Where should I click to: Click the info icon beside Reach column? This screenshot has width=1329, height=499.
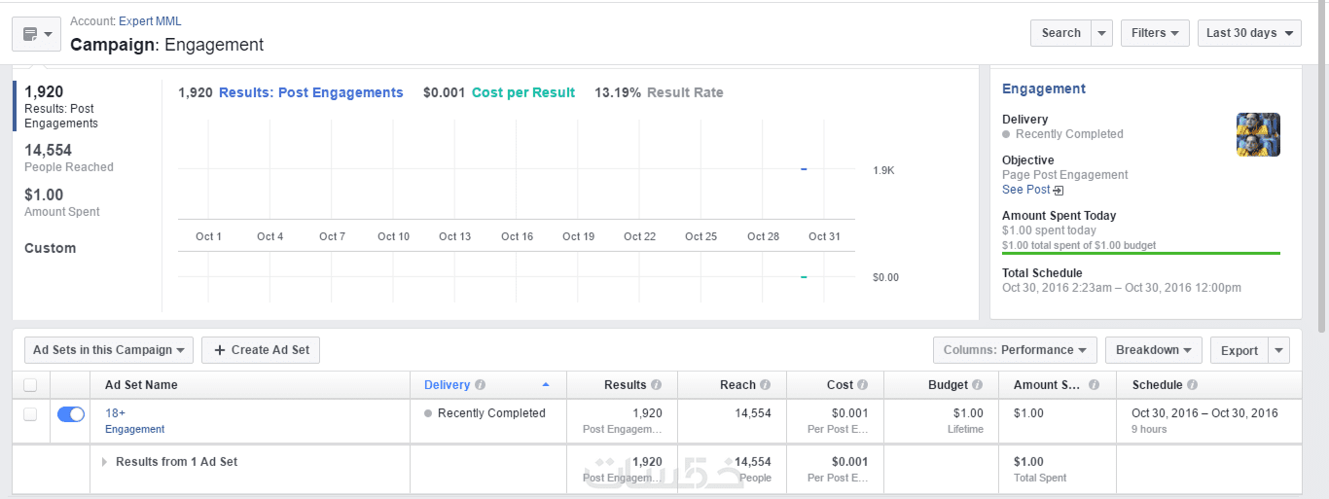coord(765,385)
